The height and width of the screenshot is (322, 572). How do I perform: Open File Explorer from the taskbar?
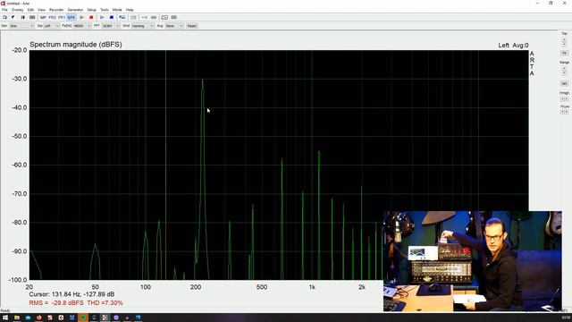click(x=17, y=318)
